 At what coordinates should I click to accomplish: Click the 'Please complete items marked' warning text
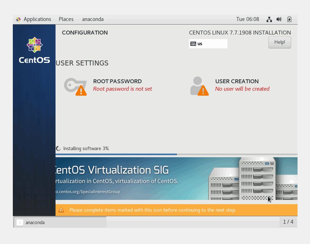tap(153, 210)
